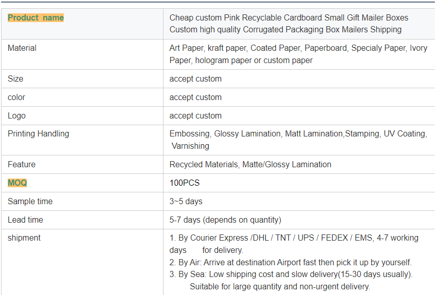The height and width of the screenshot is (295, 437).
Task: Click the highlighted Product name label
Action: (36, 17)
